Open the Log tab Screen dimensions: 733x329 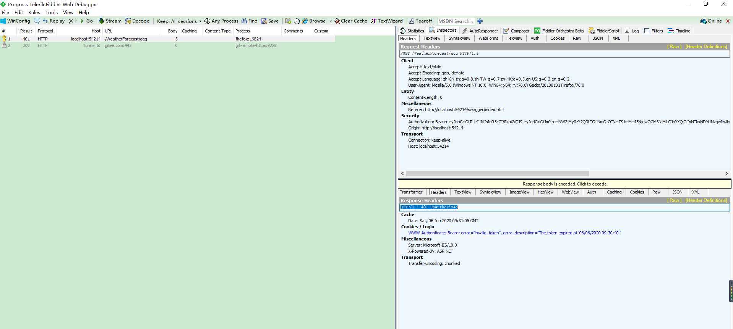pos(632,31)
